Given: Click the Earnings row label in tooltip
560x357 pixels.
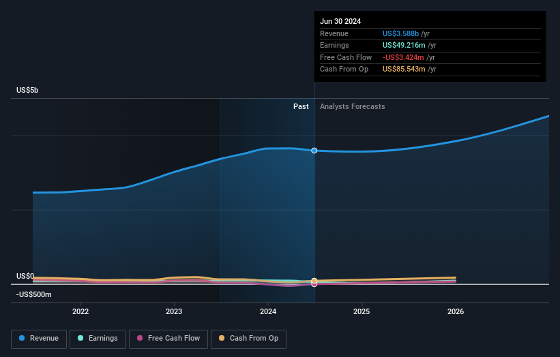Looking at the screenshot, I should pyautogui.click(x=334, y=45).
